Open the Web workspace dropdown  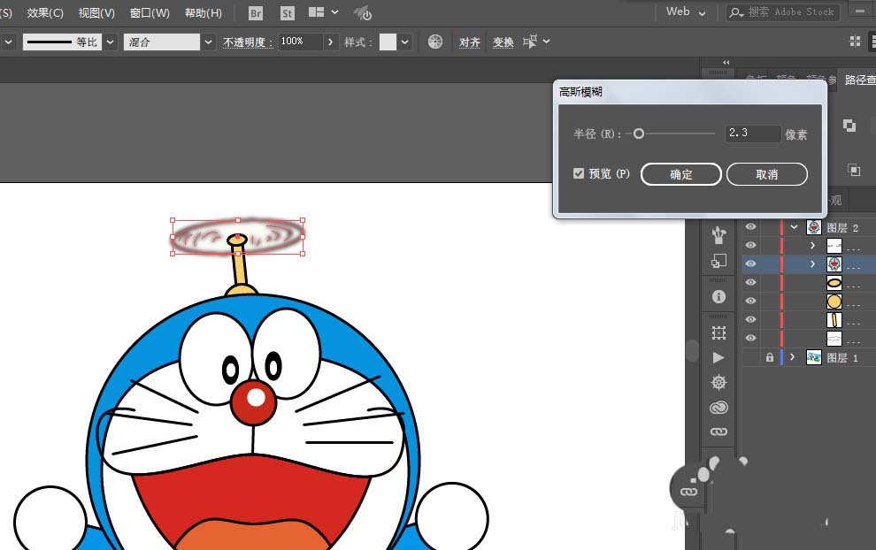[687, 12]
